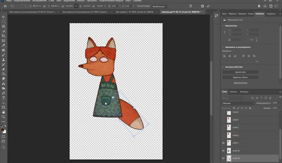Show hidden layer Слой 4

point(223,120)
